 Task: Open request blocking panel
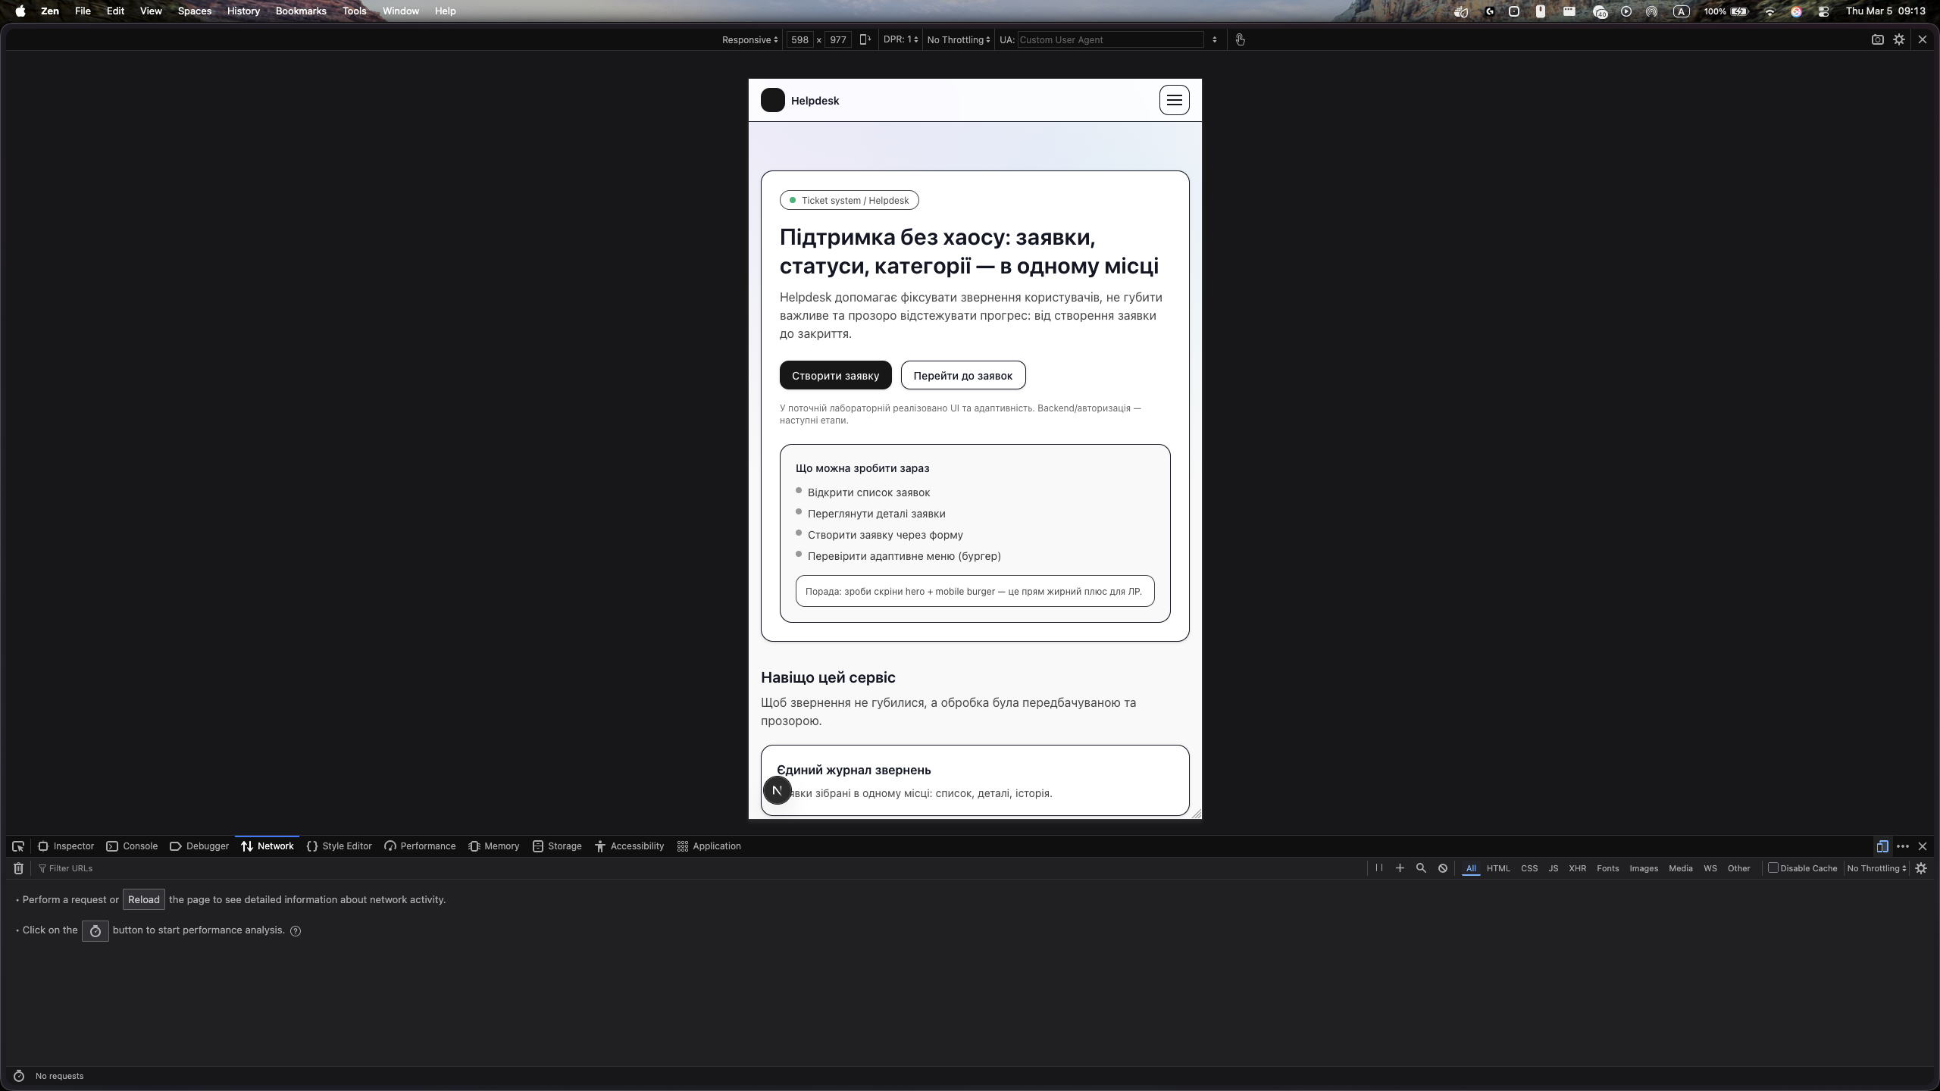pos(1443,868)
